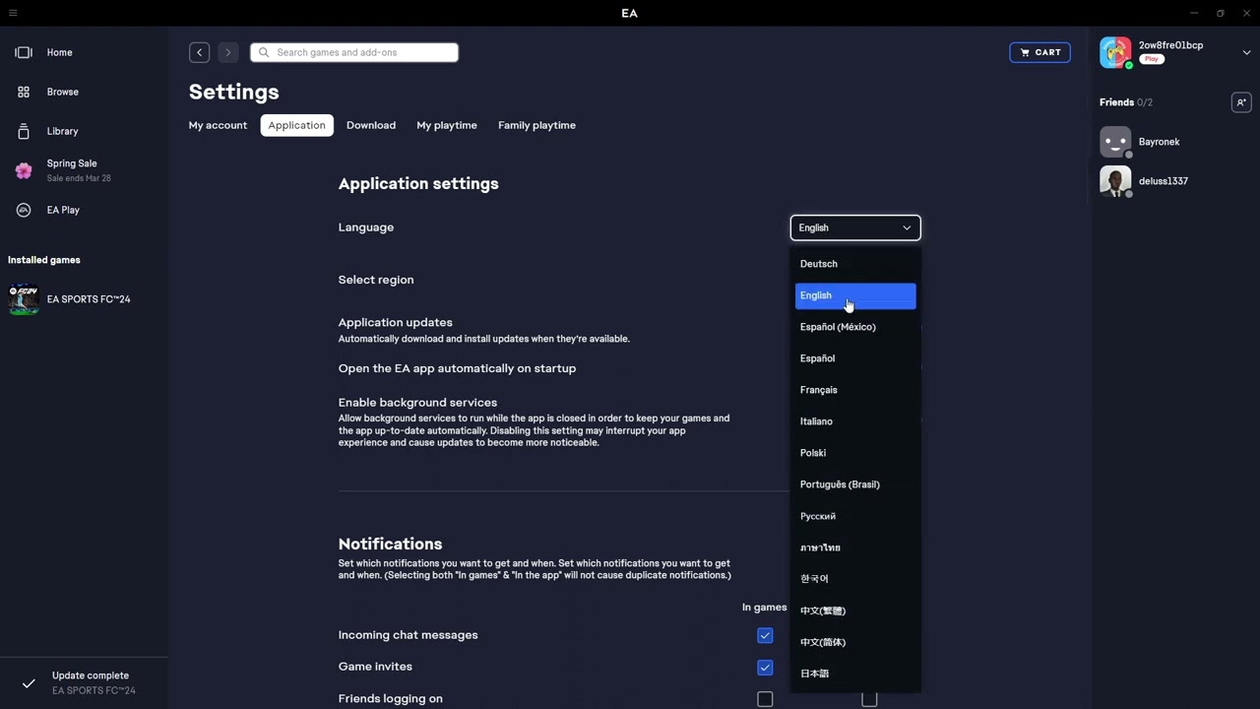Choose 中文(繁體) language option

(x=855, y=611)
